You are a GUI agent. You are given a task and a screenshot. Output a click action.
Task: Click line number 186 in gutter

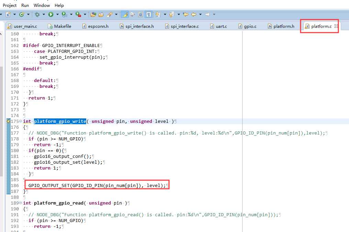15,186
